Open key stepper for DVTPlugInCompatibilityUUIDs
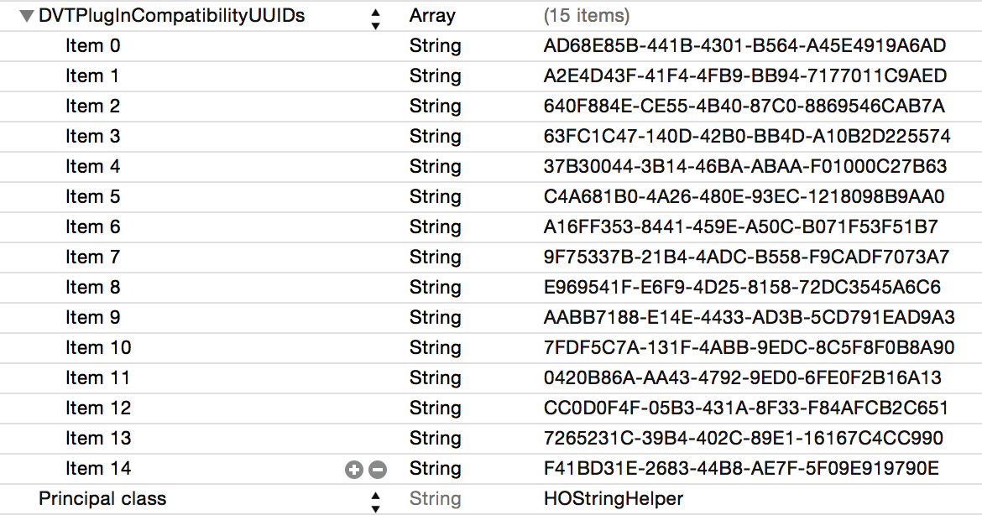Viewport: 982px width, 515px height. pyautogui.click(x=375, y=18)
